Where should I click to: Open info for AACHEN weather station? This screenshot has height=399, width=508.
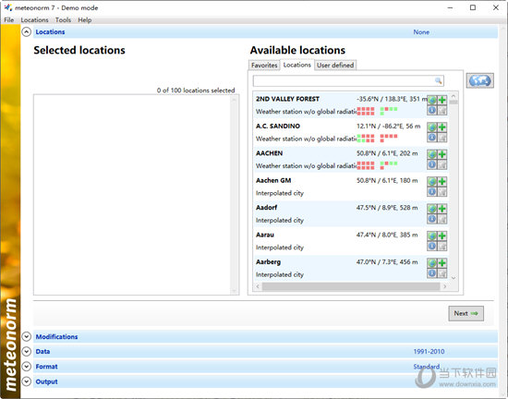432,164
